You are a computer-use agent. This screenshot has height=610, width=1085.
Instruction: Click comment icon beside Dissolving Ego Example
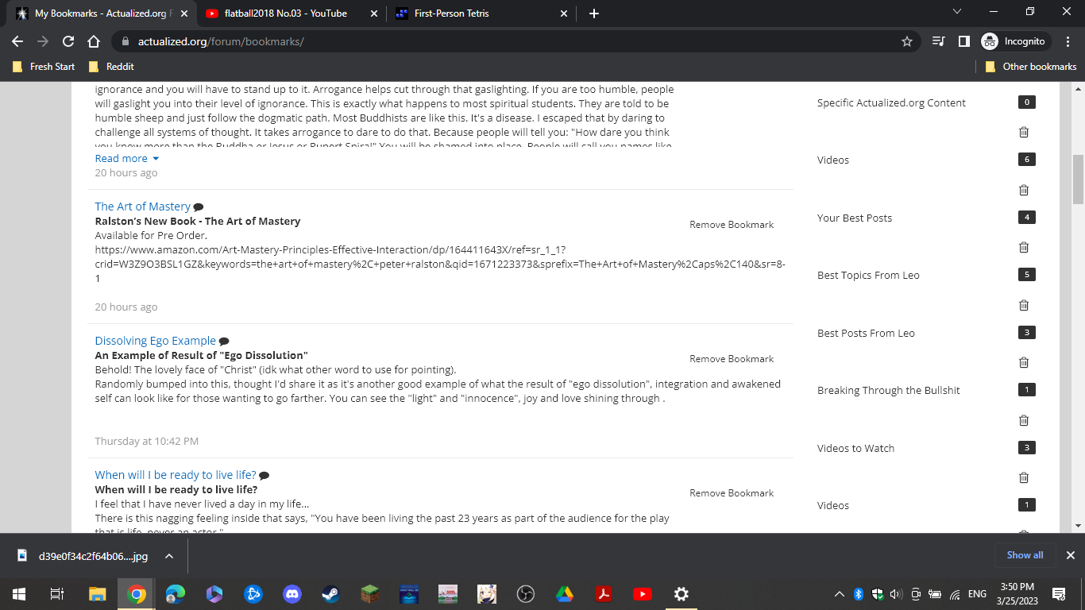224,342
